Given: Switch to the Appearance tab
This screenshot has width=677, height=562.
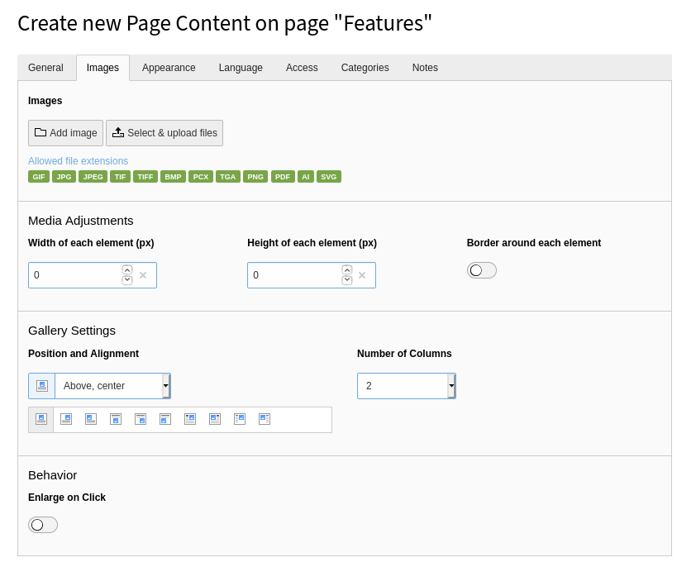Looking at the screenshot, I should coord(169,68).
